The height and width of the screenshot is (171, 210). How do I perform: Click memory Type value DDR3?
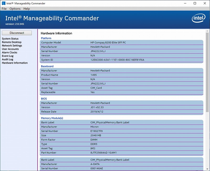coord(94,144)
